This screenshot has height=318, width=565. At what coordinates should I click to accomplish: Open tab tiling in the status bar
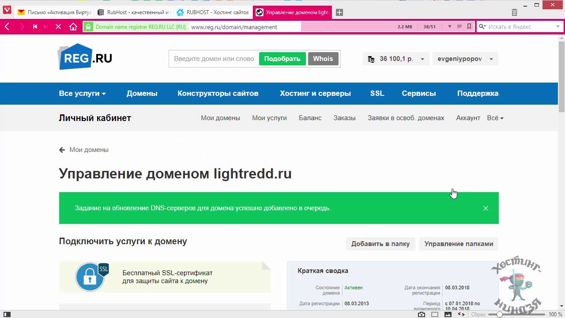tap(435, 314)
